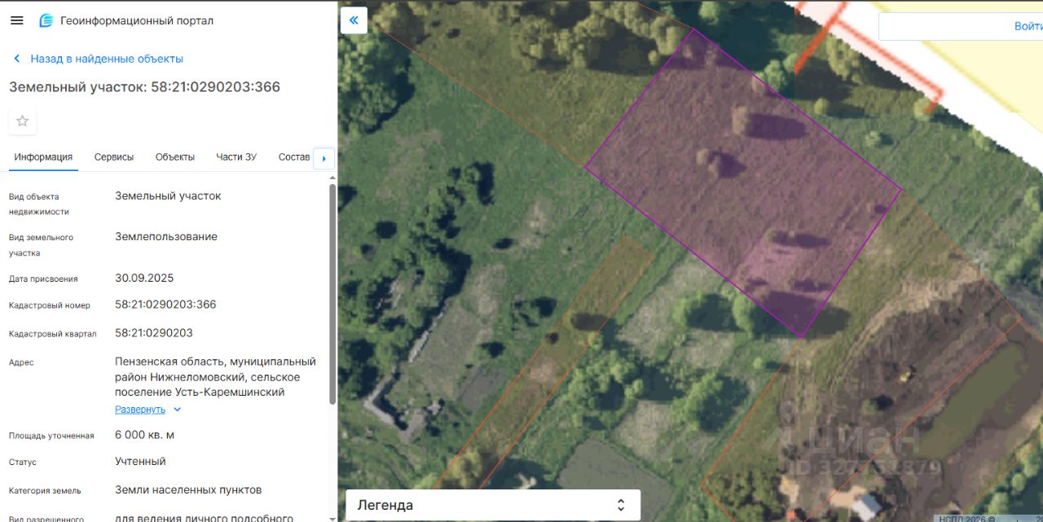Click the Войти login button
This screenshot has height=522, width=1043.
click(x=1028, y=26)
